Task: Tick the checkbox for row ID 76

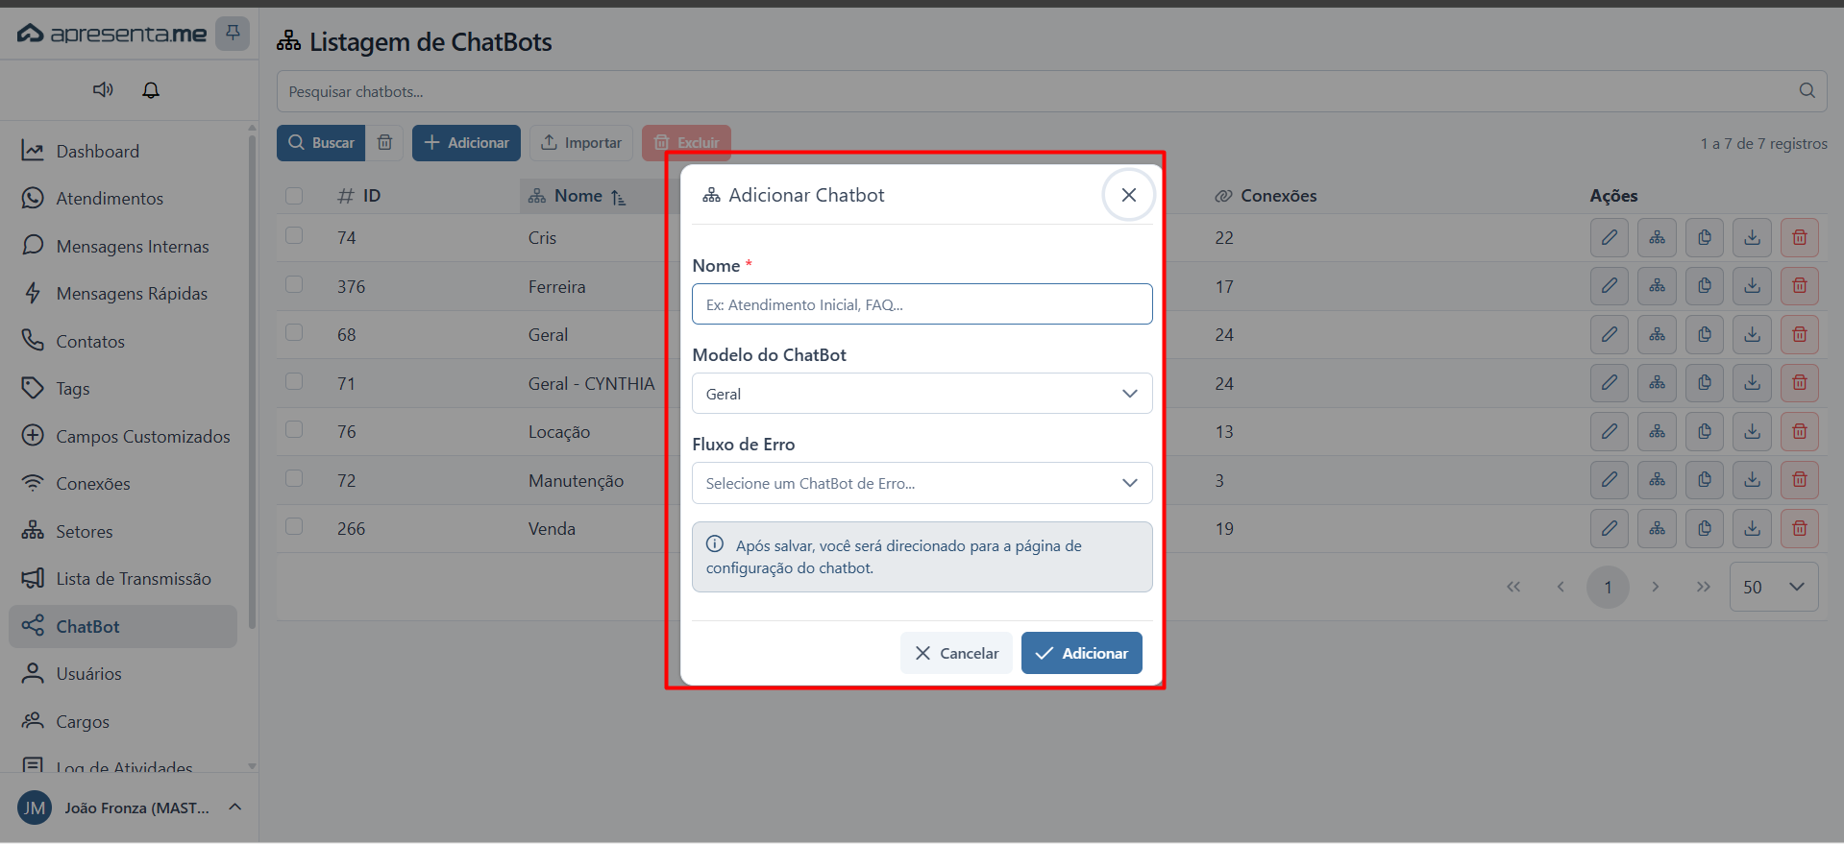Action: pyautogui.click(x=294, y=430)
